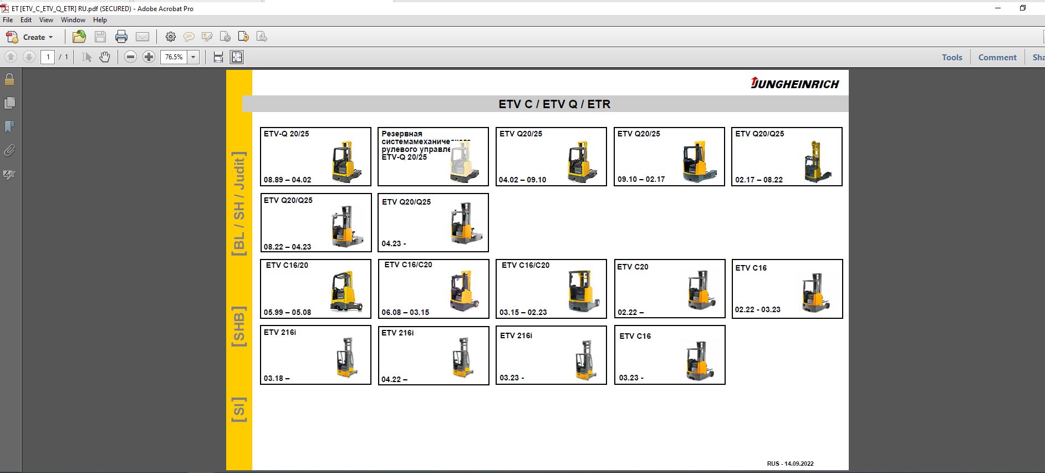Click the Print icon

click(x=121, y=37)
